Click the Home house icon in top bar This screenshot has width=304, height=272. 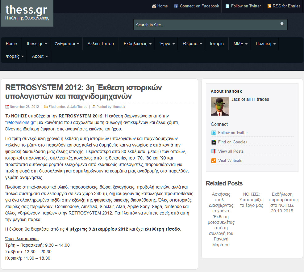pyautogui.click(x=154, y=6)
